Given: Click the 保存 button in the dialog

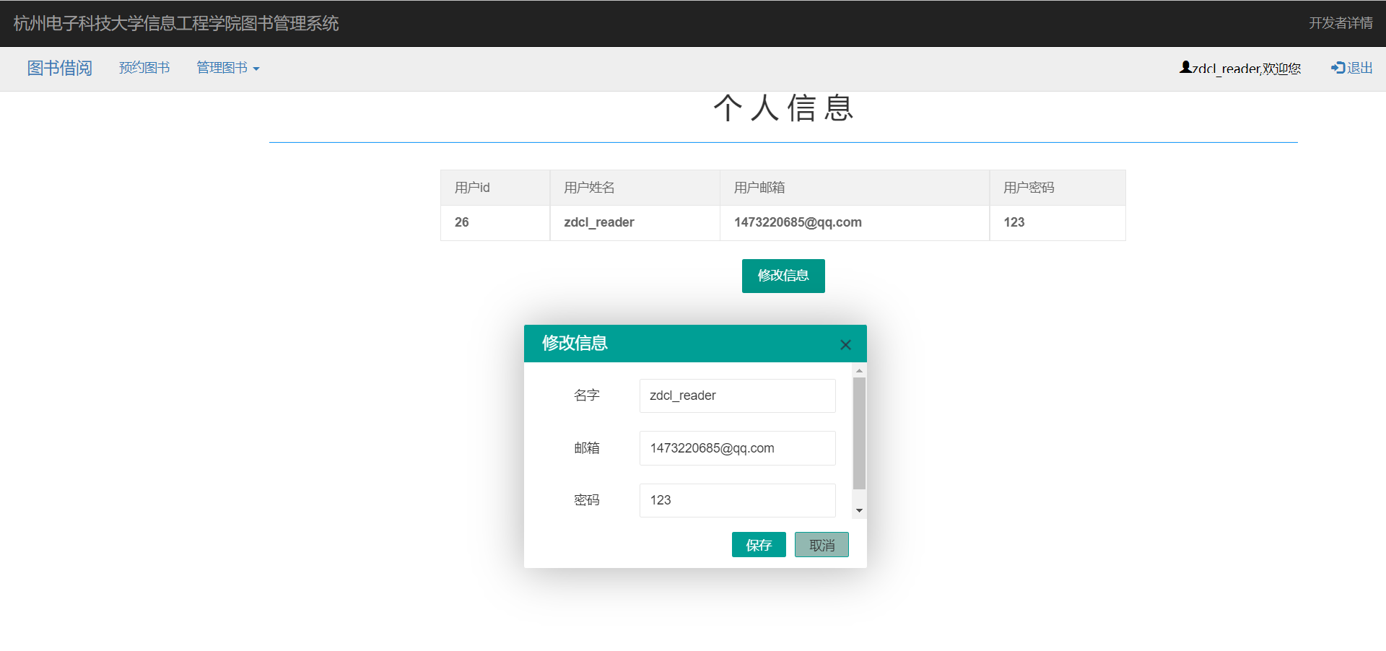Looking at the screenshot, I should [759, 545].
